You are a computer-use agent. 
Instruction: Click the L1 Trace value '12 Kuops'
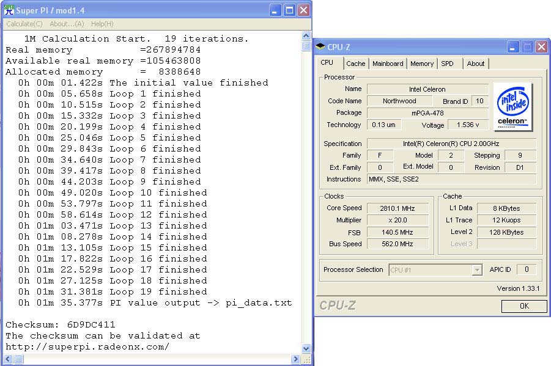506,220
